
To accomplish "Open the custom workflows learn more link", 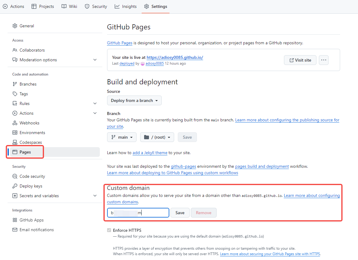I will (x=172, y=173).
